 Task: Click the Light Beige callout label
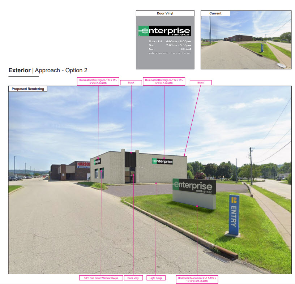click(156, 278)
